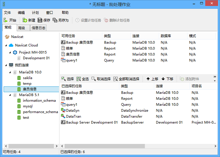
Task: Click the Backup 雇员信息 icon in available tasks
Action: [x=63, y=42]
